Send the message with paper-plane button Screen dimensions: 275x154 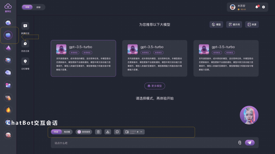tap(250, 143)
